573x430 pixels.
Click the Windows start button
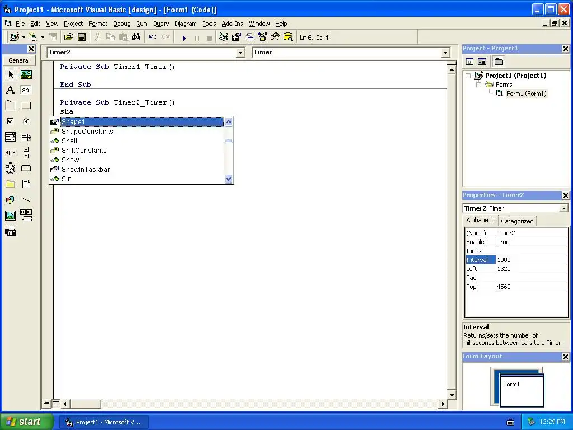point(26,422)
